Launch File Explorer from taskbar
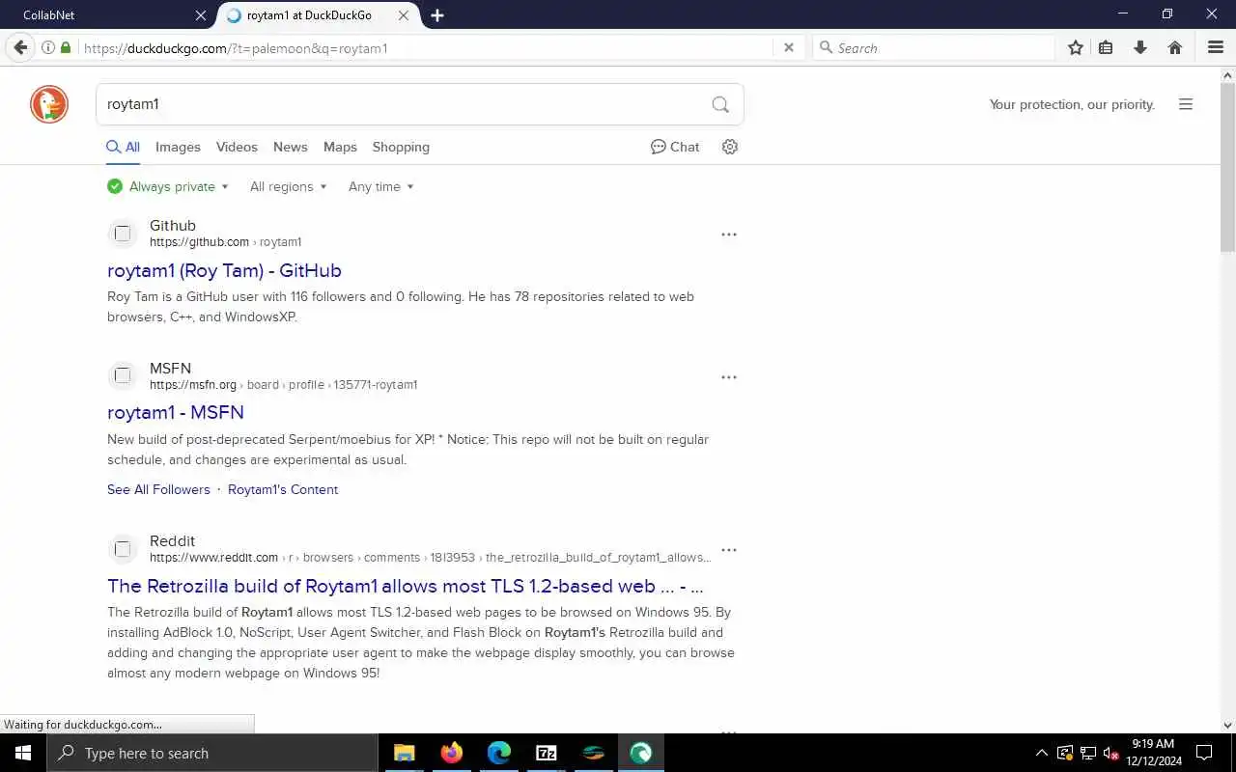Viewport: 1236px width, 772px height. pyautogui.click(x=405, y=753)
